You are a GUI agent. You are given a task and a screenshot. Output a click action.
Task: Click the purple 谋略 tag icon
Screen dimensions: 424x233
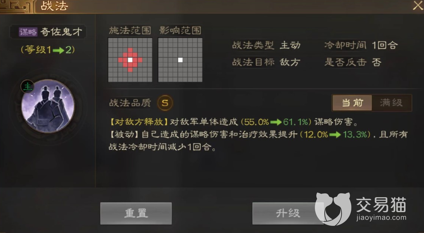tap(28, 32)
